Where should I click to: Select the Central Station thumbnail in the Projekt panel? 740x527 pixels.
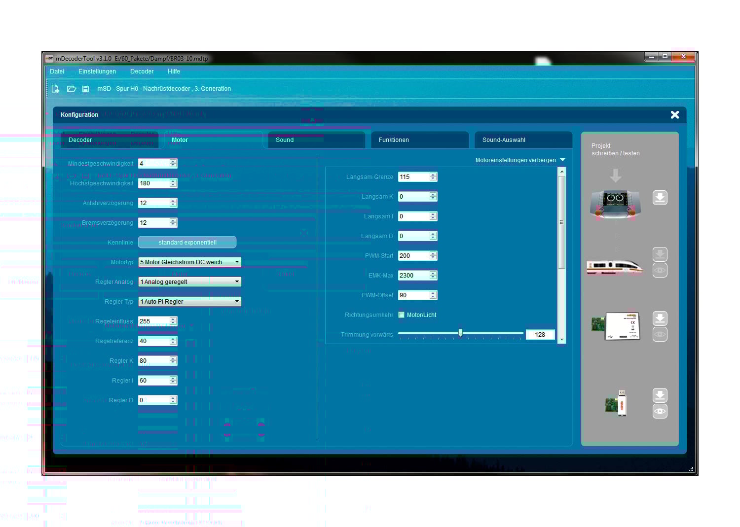click(615, 206)
